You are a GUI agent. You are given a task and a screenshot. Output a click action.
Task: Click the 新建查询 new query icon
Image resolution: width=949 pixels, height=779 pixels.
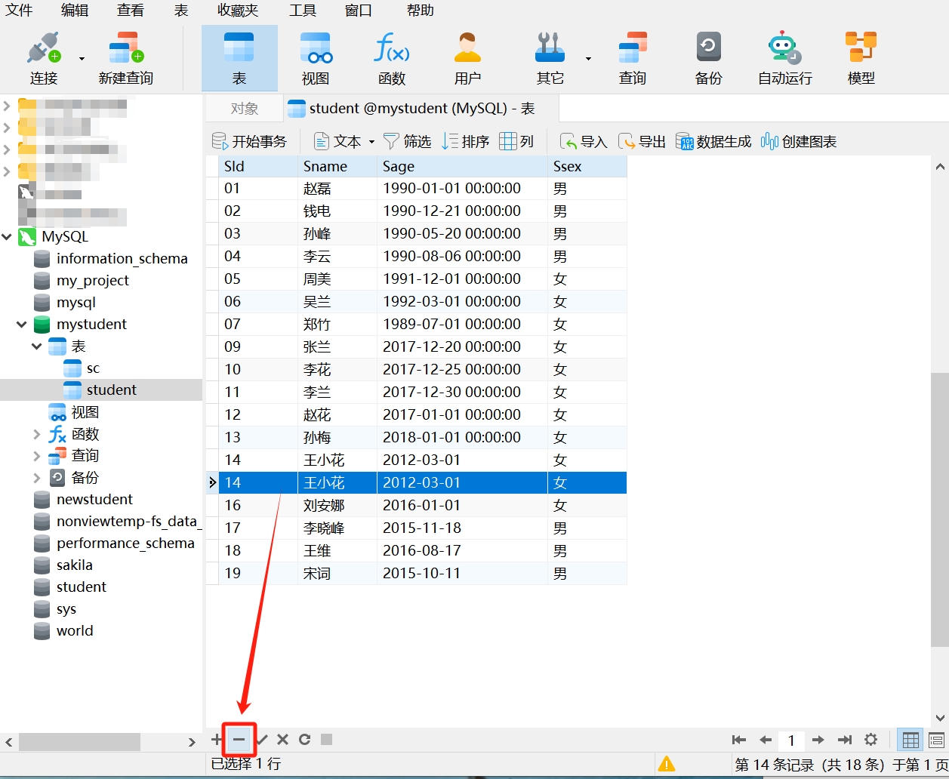pyautogui.click(x=125, y=58)
